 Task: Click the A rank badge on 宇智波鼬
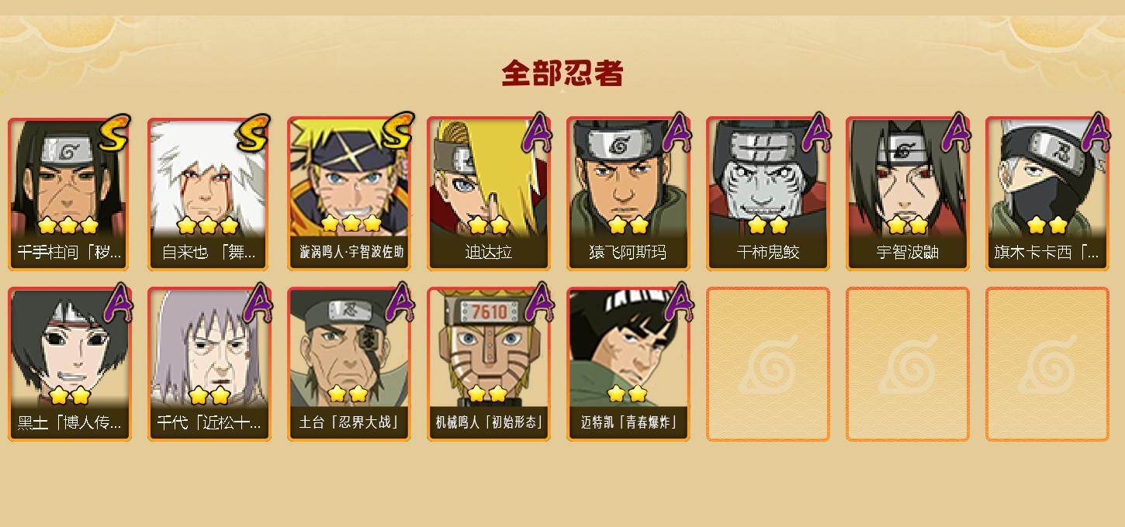[x=957, y=133]
